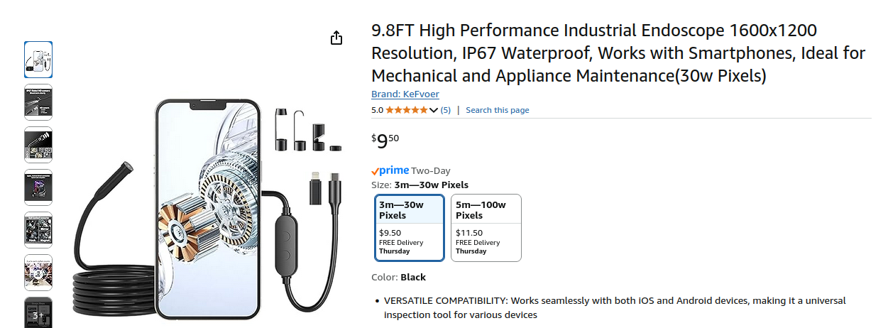Open the (5) reviews count link
Image resolution: width=888 pixels, height=328 pixels.
point(446,110)
